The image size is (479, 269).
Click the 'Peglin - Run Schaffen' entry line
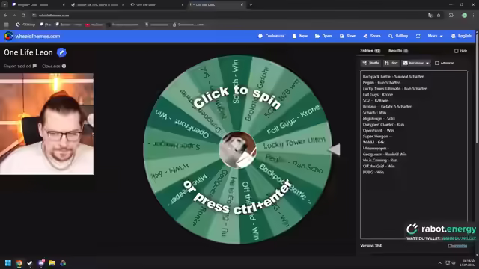[381, 83]
